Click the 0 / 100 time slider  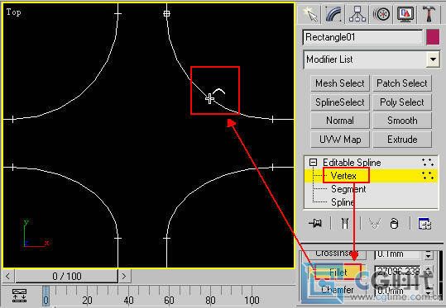click(x=66, y=276)
